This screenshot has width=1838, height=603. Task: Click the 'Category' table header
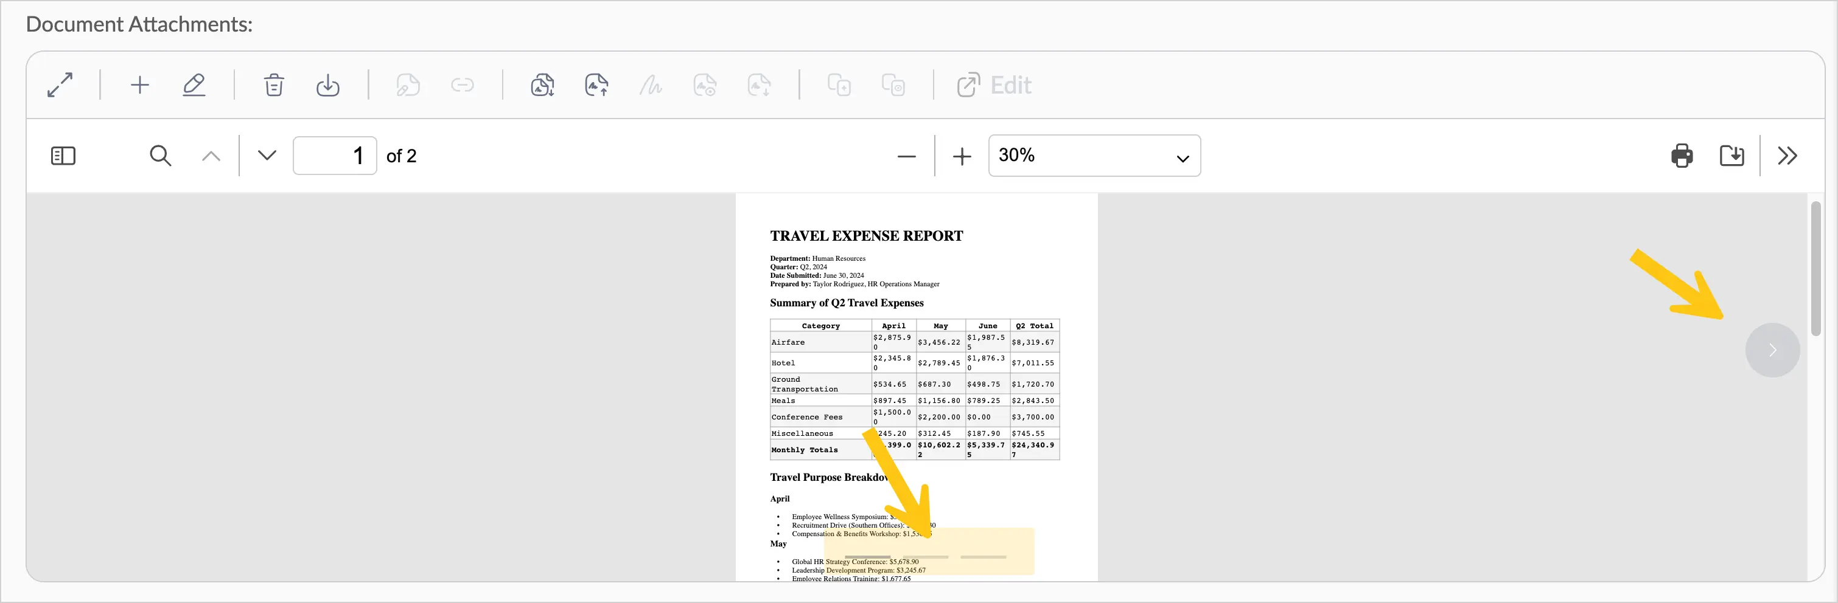click(x=820, y=326)
